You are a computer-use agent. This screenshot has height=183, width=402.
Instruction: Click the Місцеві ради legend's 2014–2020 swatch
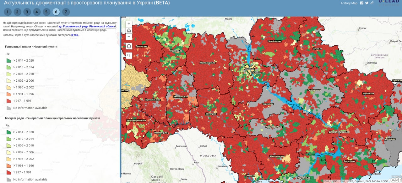click(x=9, y=132)
